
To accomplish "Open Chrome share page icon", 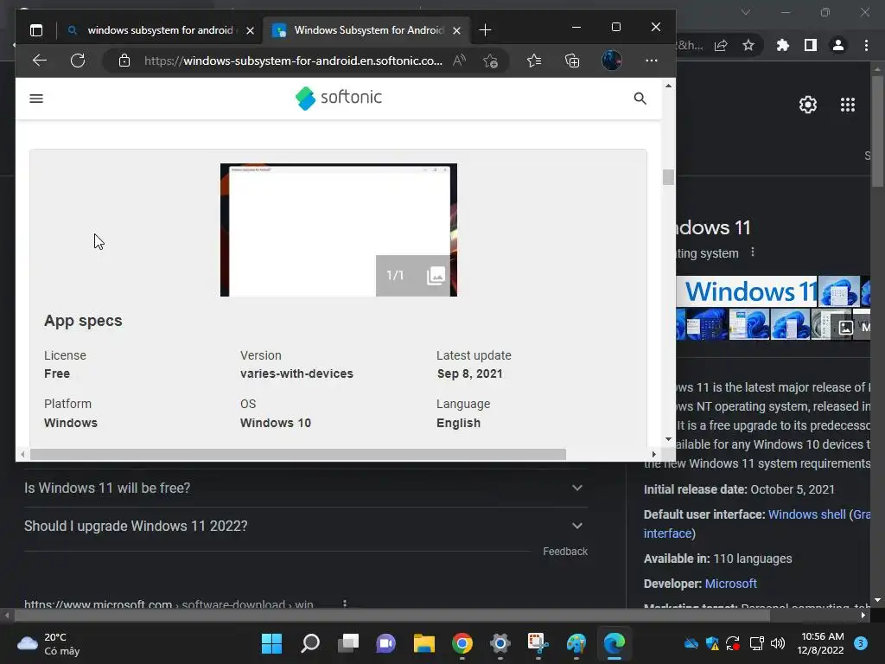I will tap(721, 45).
